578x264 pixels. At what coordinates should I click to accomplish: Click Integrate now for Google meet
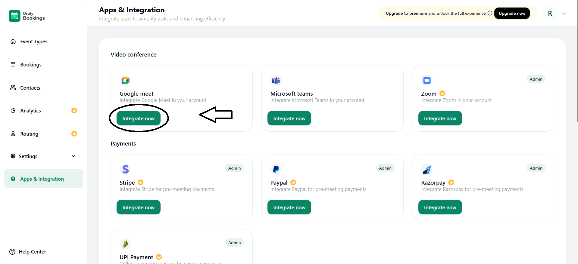[139, 118]
